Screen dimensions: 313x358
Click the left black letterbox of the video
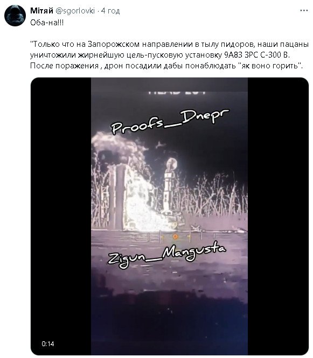(x=61, y=216)
